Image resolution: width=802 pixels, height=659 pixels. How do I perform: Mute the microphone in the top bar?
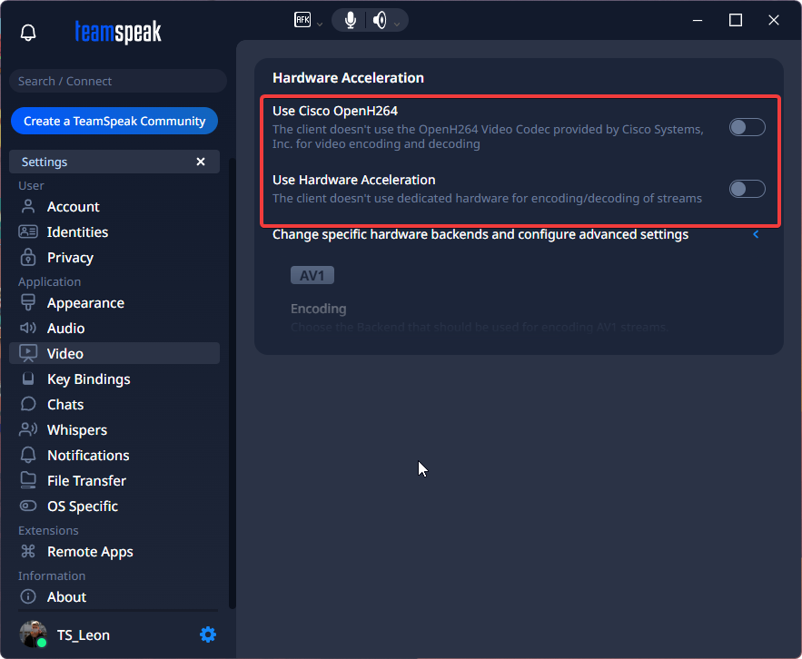click(351, 20)
